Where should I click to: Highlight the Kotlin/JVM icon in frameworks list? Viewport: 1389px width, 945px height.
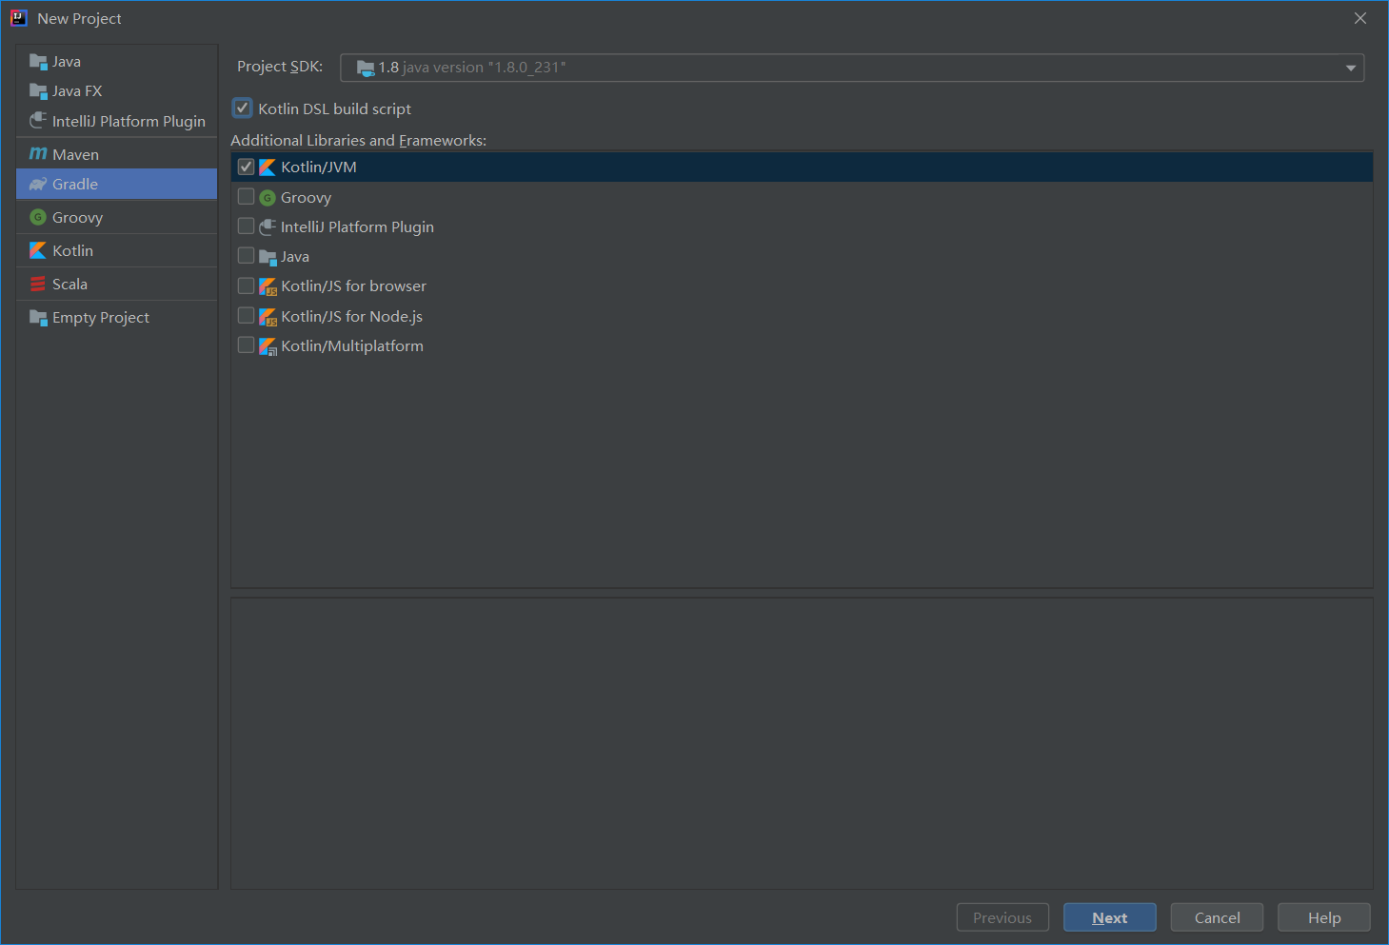tap(268, 167)
